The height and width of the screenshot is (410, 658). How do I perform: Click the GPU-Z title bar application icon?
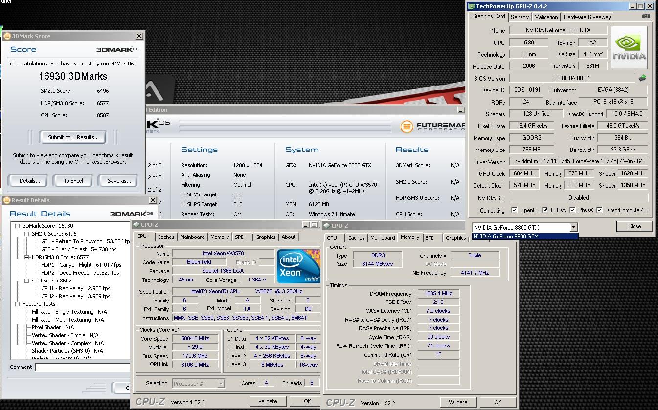point(472,6)
